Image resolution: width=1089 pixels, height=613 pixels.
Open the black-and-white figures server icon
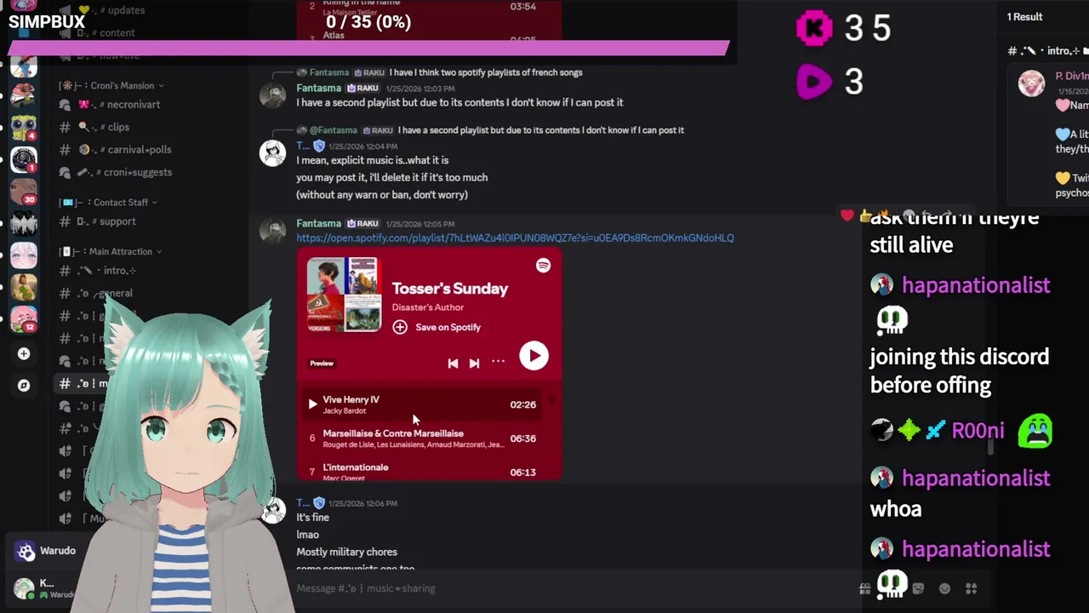tap(23, 223)
